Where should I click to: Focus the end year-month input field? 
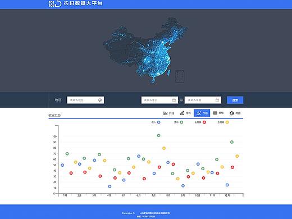click(x=203, y=100)
